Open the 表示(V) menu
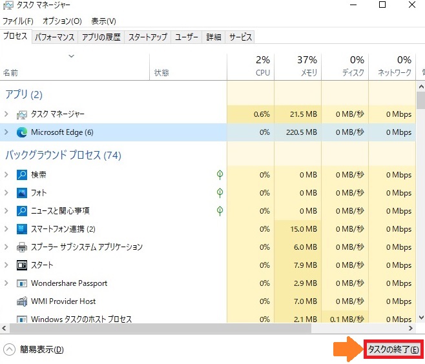 pyautogui.click(x=103, y=21)
